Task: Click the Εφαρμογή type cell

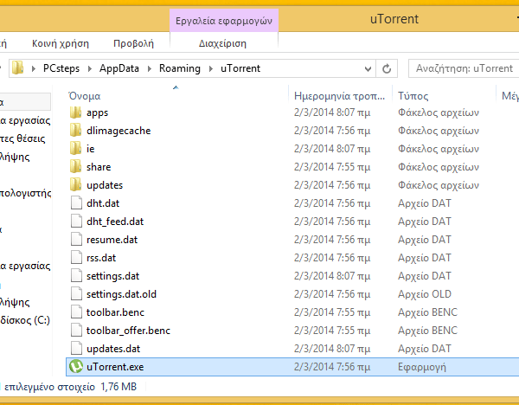Action: [x=422, y=367]
